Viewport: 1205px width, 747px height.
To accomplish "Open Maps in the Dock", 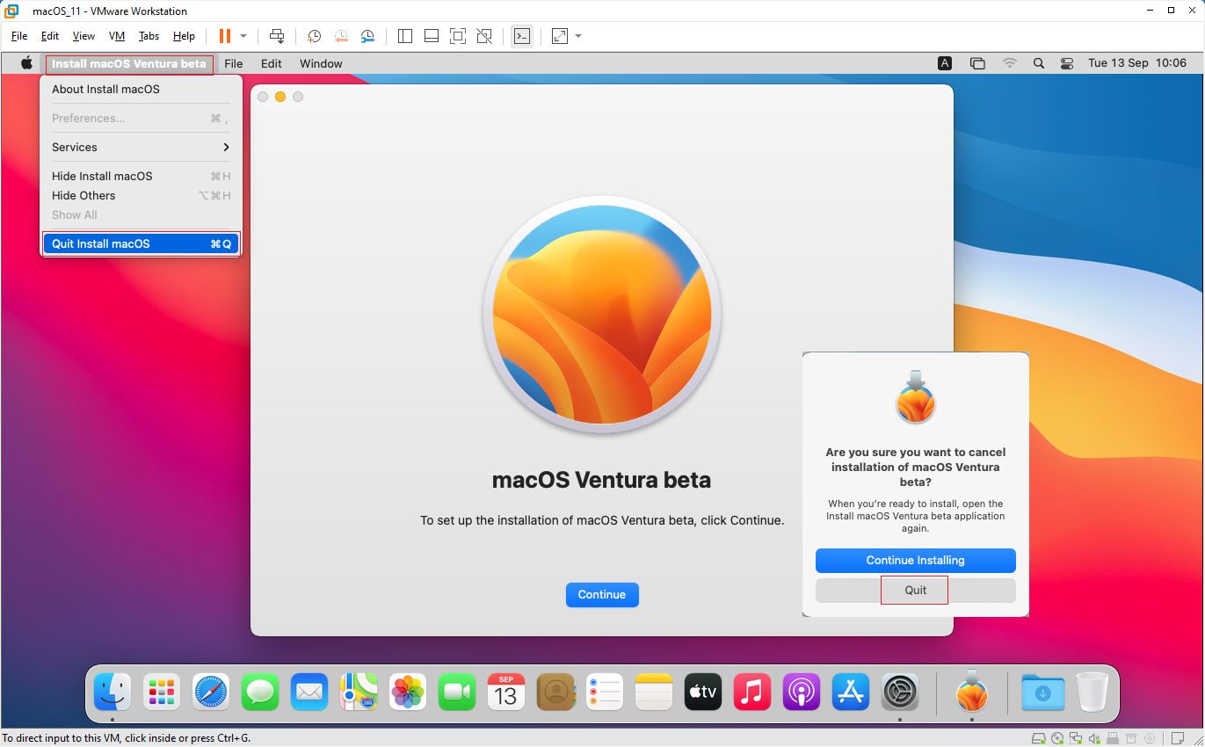I will coord(359,693).
